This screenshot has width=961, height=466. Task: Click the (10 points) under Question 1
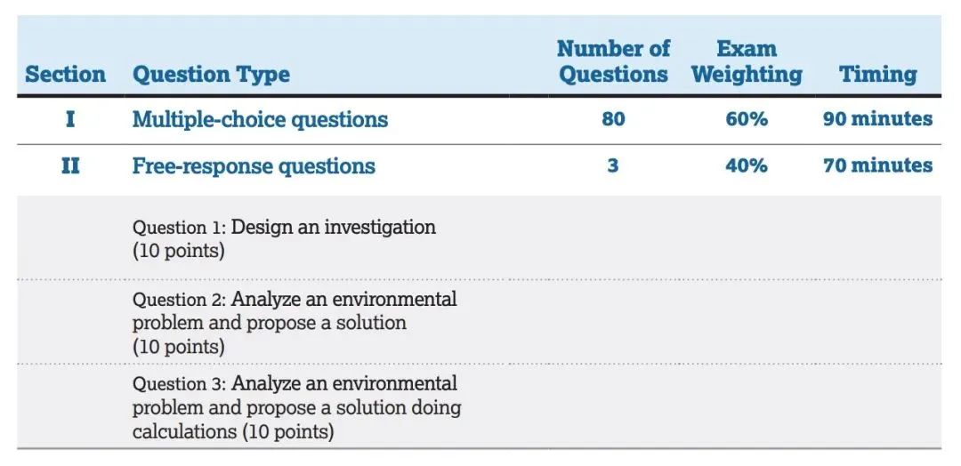(x=178, y=251)
